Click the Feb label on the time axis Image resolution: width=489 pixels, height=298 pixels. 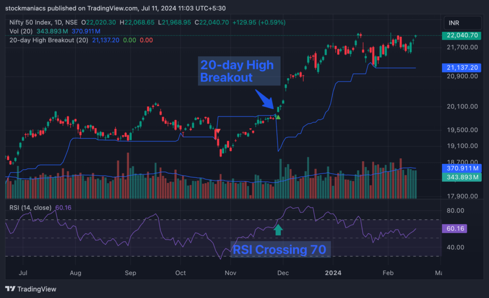tap(388, 273)
